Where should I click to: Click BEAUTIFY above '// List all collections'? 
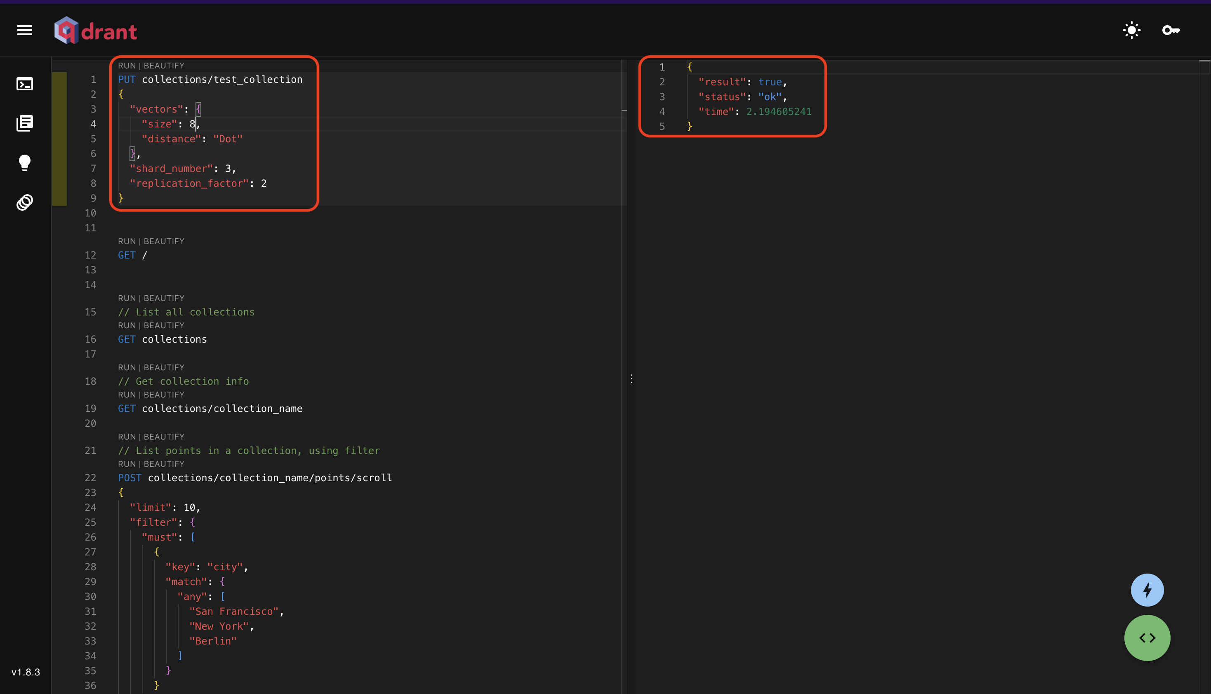(x=164, y=299)
